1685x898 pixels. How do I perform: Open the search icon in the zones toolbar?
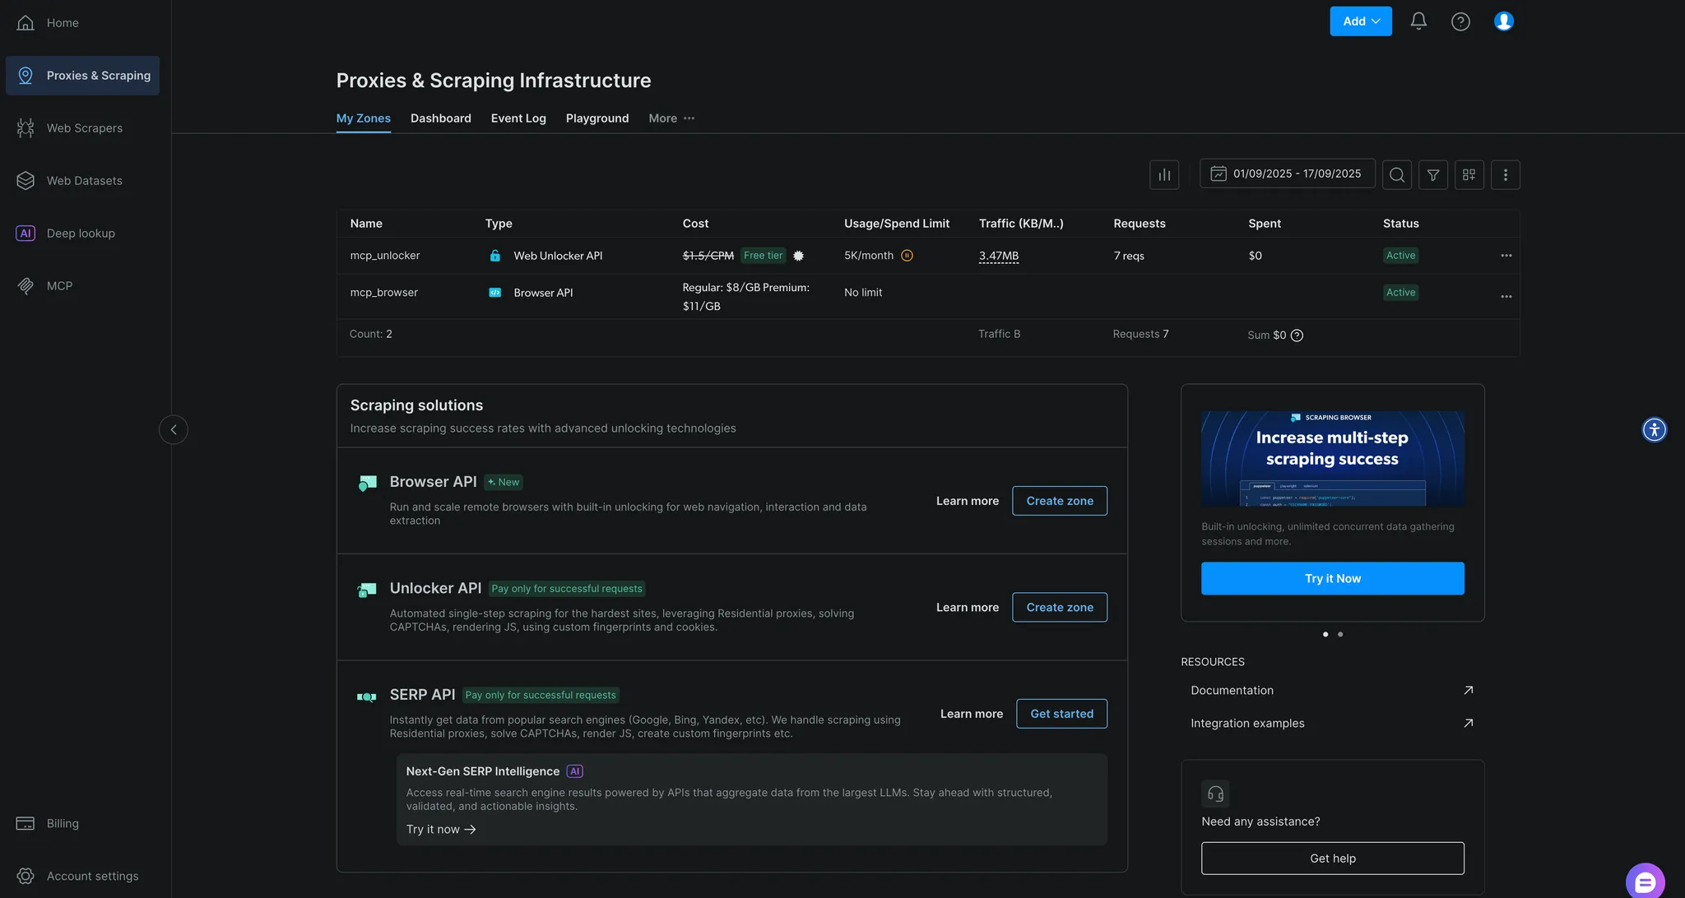coord(1396,174)
